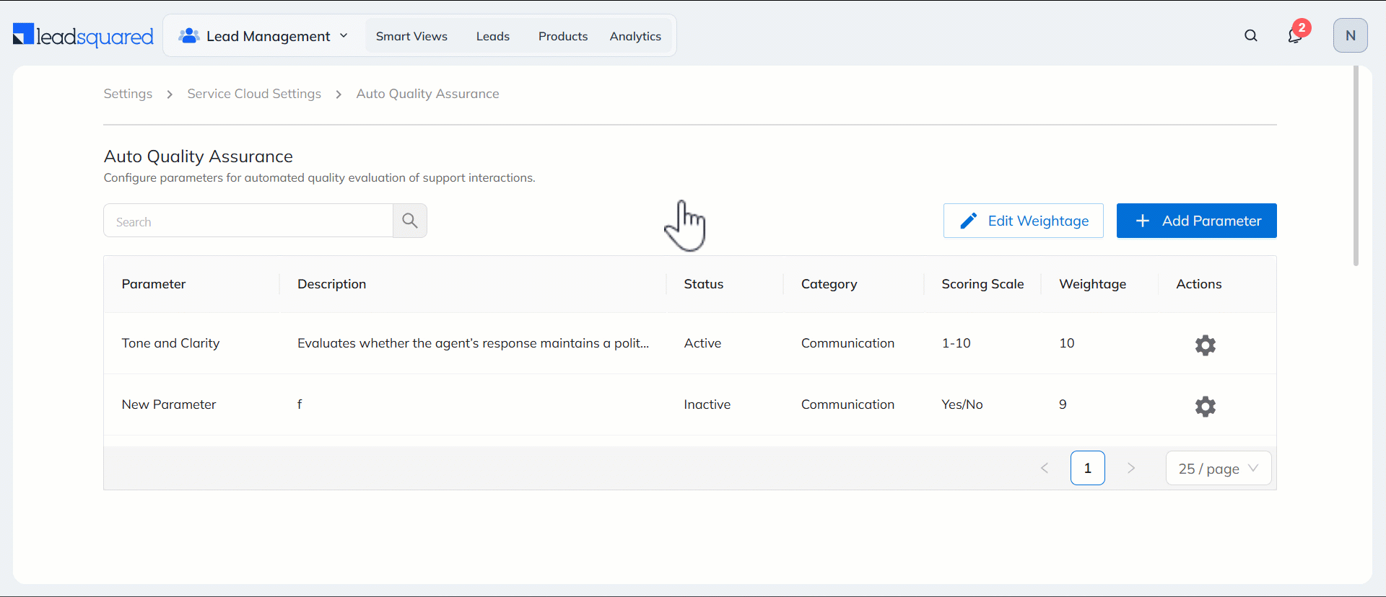Open gear actions for Tone and Clarity
This screenshot has height=597, width=1386.
point(1206,345)
